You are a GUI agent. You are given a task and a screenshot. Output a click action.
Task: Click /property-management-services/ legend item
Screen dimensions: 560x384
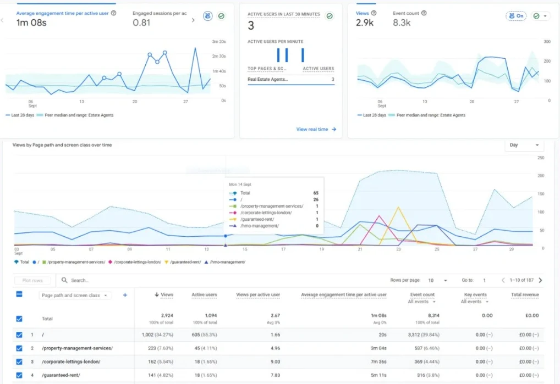pos(74,262)
